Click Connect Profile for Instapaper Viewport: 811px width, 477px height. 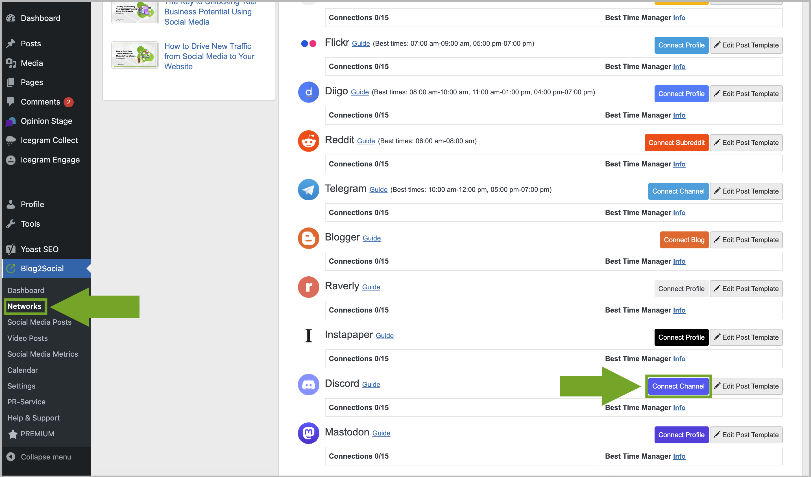[x=681, y=337]
